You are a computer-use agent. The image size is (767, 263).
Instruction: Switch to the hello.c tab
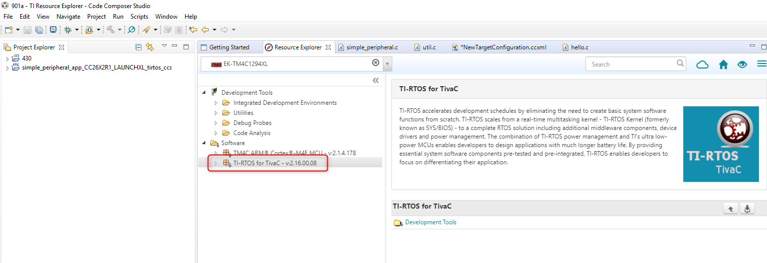click(x=579, y=47)
